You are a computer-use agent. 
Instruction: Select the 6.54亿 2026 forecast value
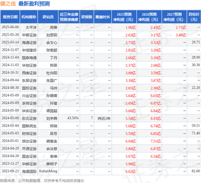click(x=156, y=156)
